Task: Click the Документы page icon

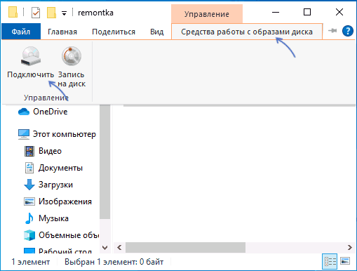Action: point(29,168)
